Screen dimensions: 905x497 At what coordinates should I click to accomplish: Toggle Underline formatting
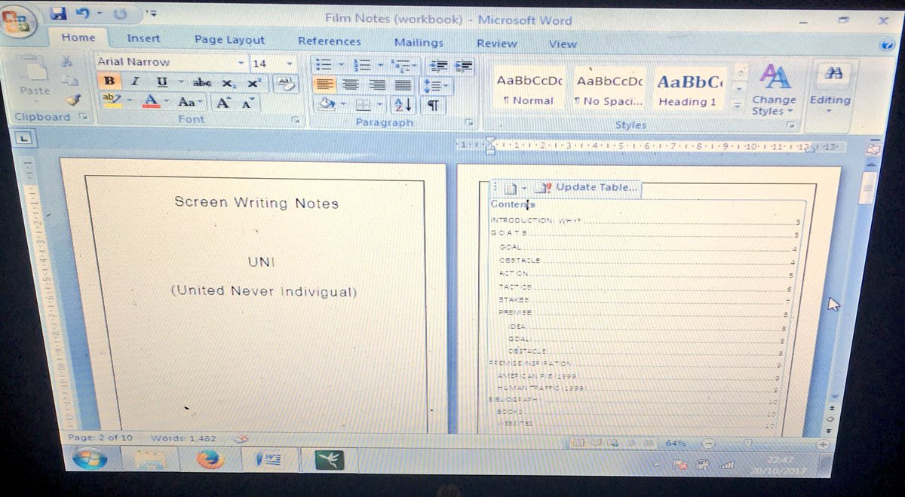coord(161,81)
